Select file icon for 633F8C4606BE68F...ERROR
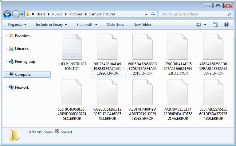This screenshot has height=146, width=236. pos(72,92)
